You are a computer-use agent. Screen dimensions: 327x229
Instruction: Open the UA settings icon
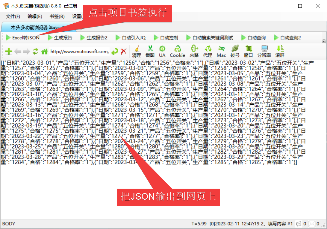[x=162, y=51]
